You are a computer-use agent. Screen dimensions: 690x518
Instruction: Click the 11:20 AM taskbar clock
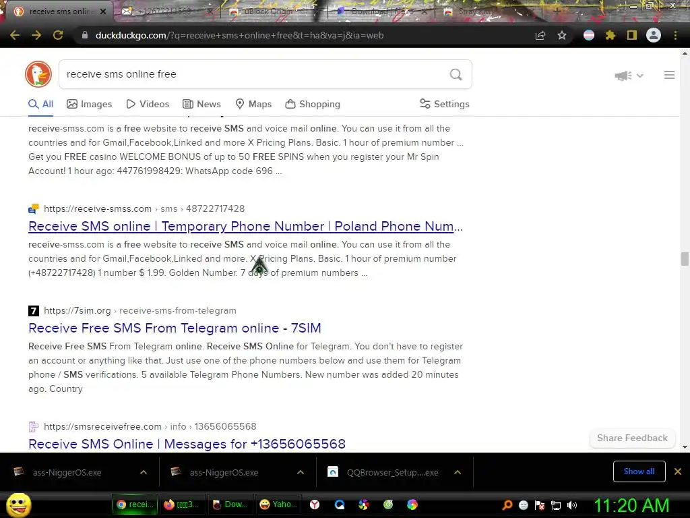pyautogui.click(x=632, y=505)
